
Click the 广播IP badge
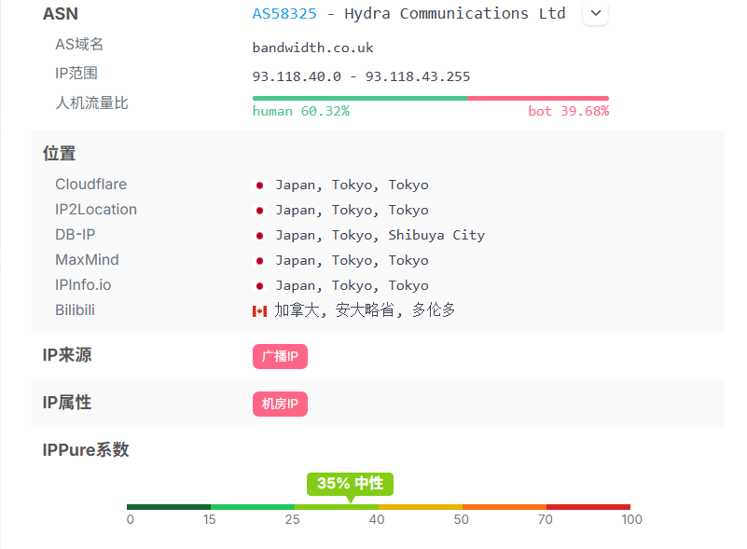click(280, 356)
